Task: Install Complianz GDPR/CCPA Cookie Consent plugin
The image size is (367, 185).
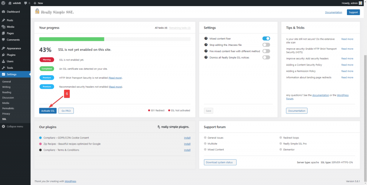Action: click(x=187, y=138)
